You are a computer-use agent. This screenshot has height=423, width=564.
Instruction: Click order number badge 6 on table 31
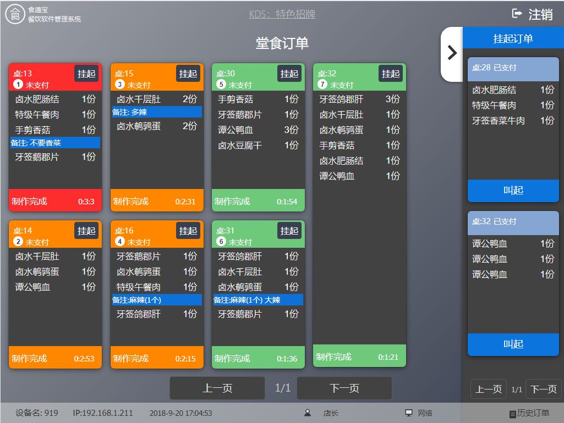pyautogui.click(x=221, y=241)
